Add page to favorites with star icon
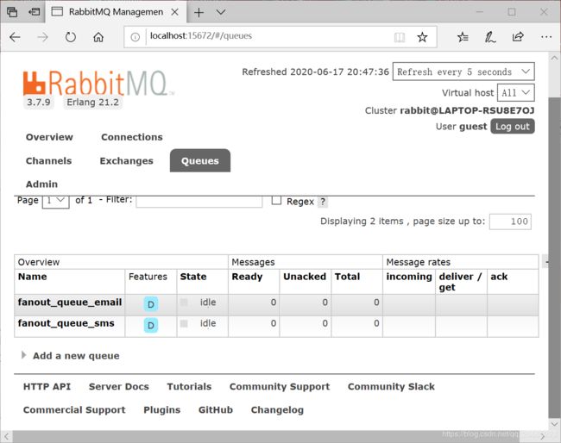 click(422, 37)
